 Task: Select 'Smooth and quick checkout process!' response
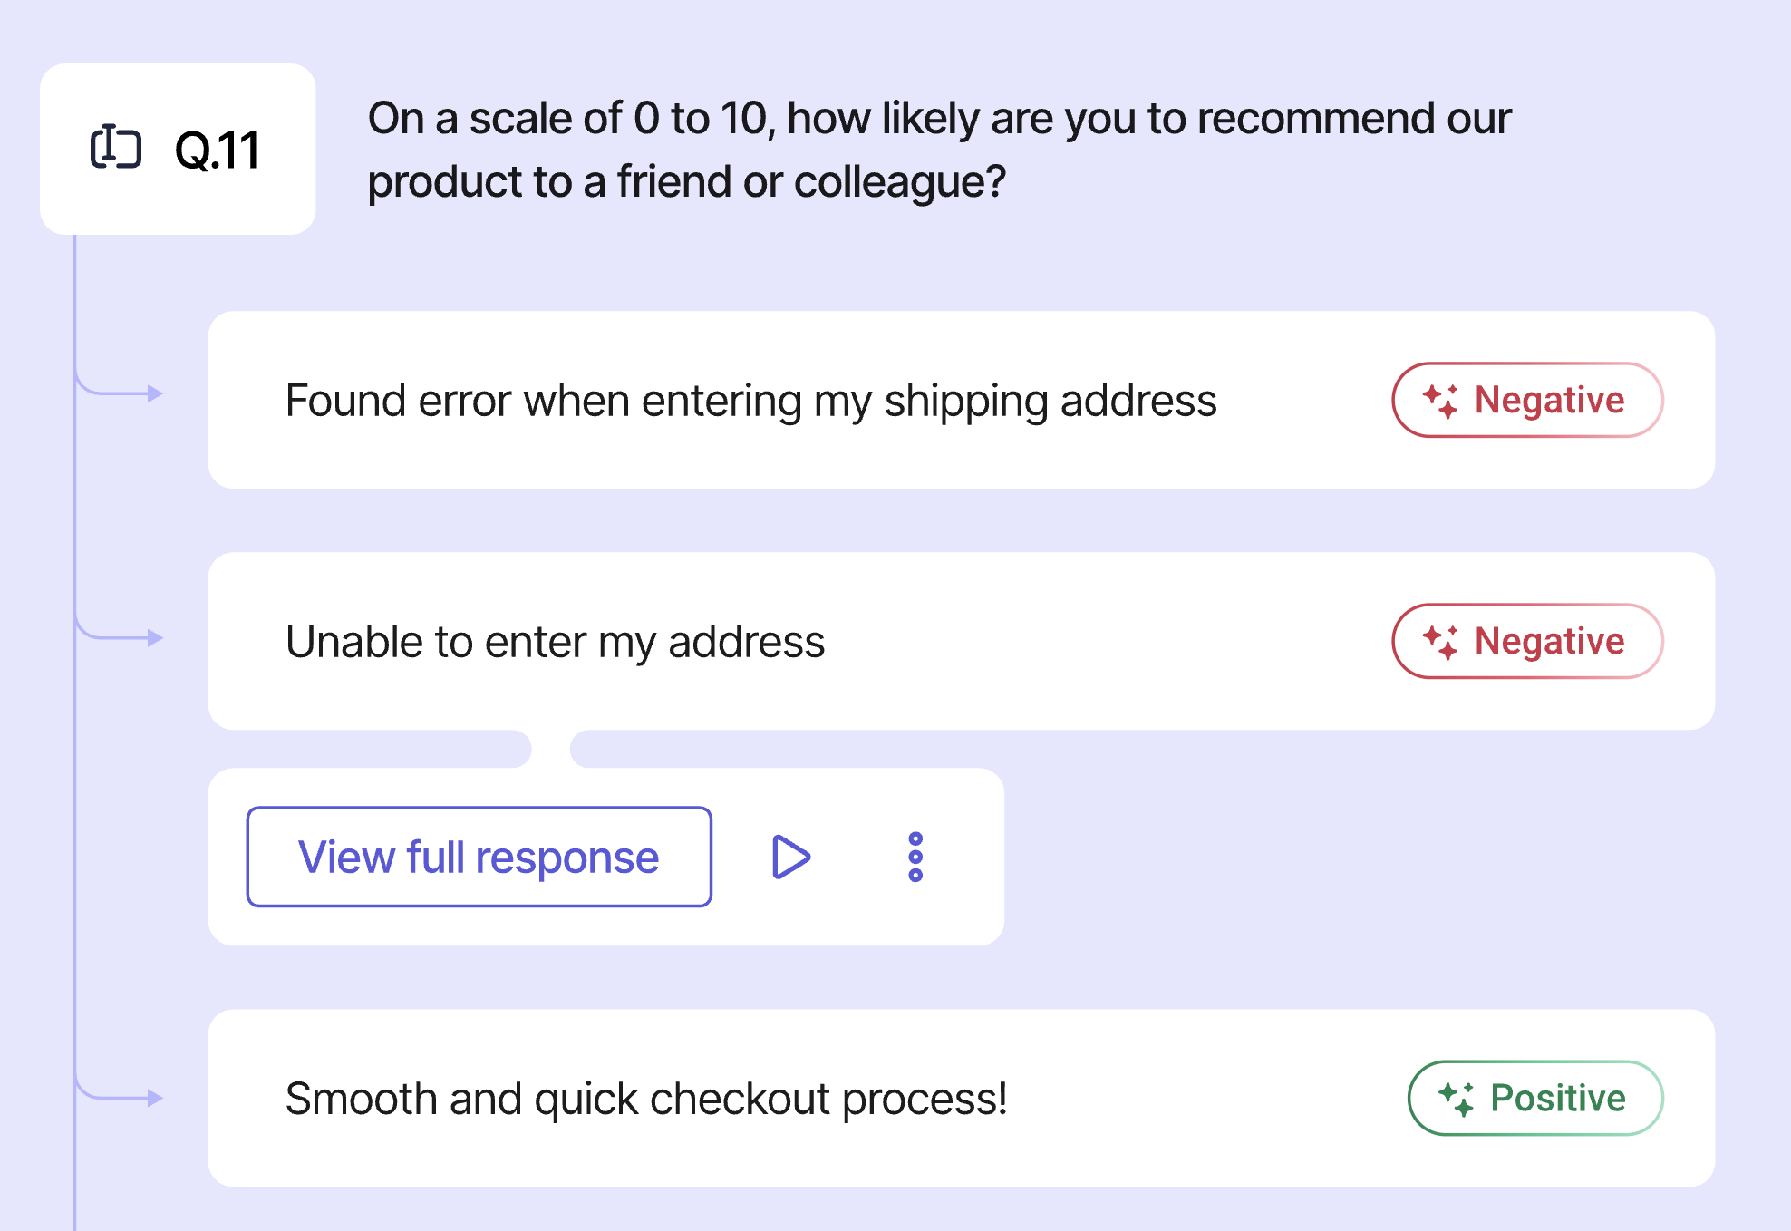coord(961,1098)
